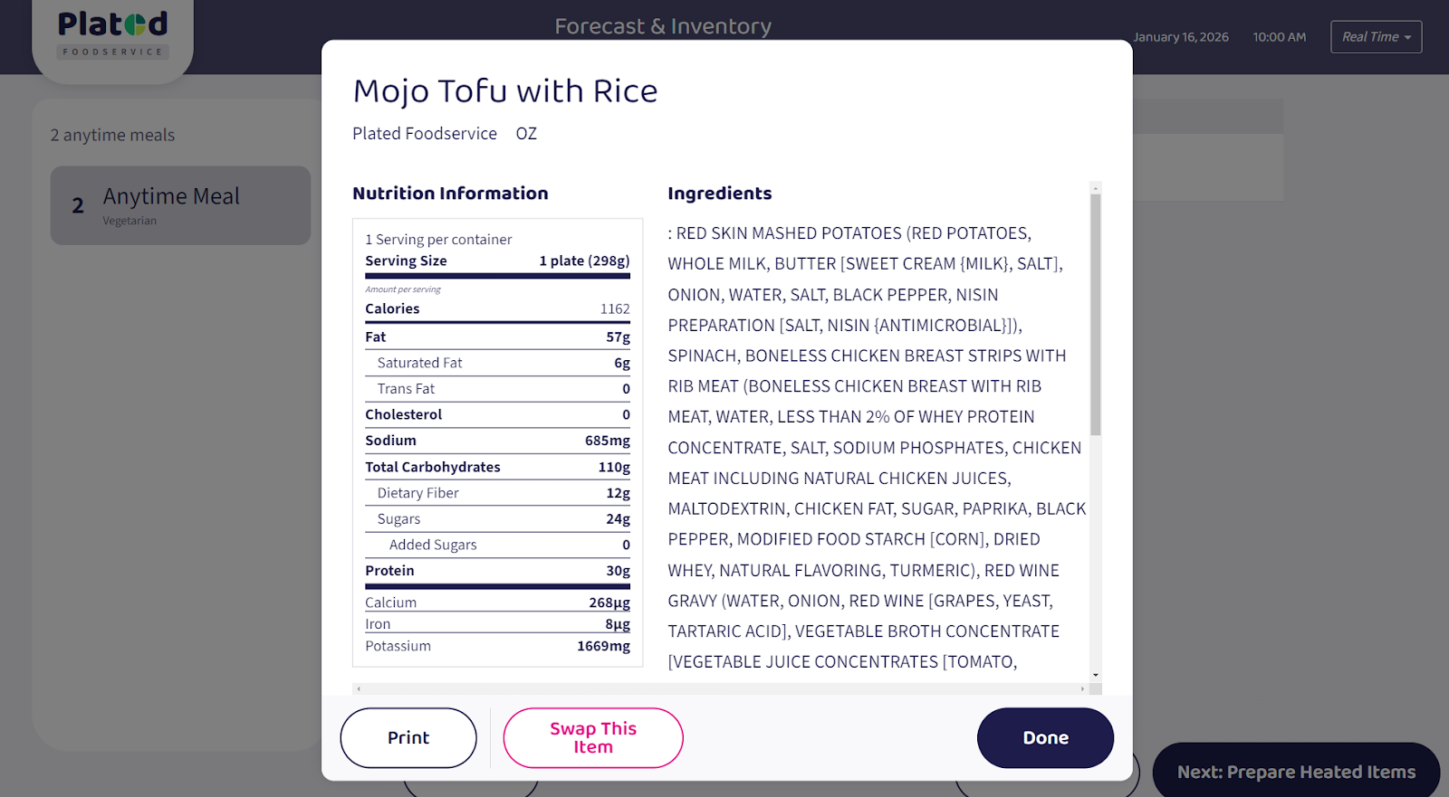
Task: Click the Mojo Tofu with Rice heading
Action: coord(505,91)
